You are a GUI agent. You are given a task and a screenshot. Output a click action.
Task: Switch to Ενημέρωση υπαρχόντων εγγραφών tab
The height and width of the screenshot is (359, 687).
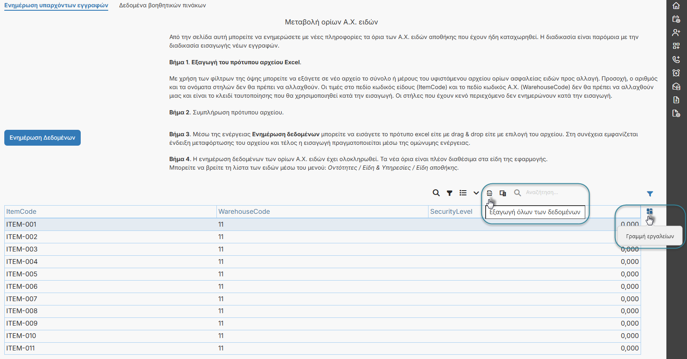[x=56, y=6]
